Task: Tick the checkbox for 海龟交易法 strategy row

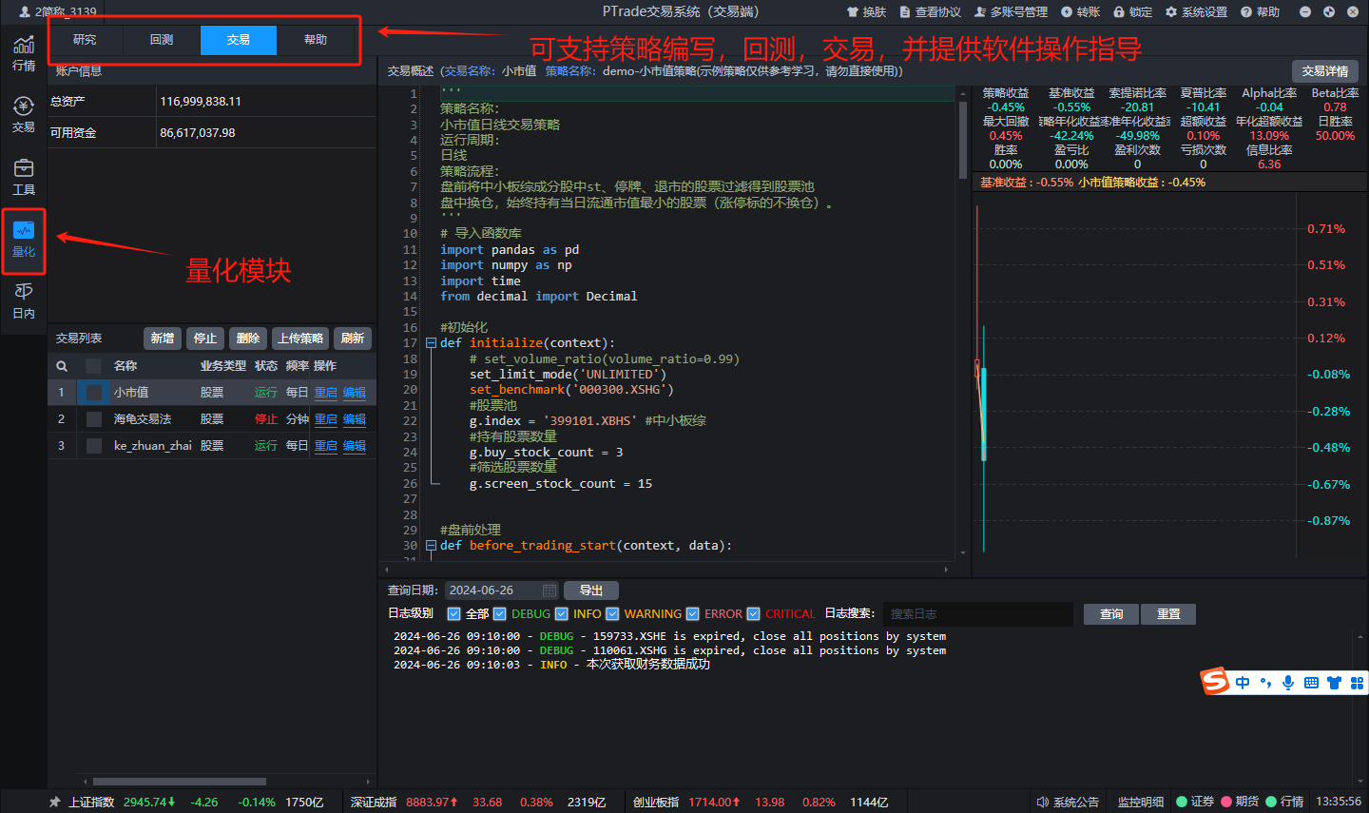Action: point(94,419)
